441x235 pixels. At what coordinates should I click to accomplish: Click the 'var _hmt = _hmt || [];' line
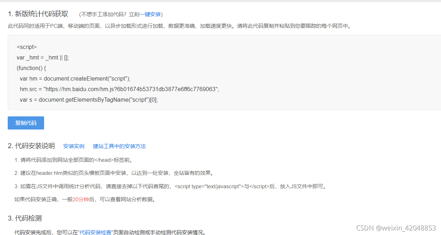click(43, 57)
